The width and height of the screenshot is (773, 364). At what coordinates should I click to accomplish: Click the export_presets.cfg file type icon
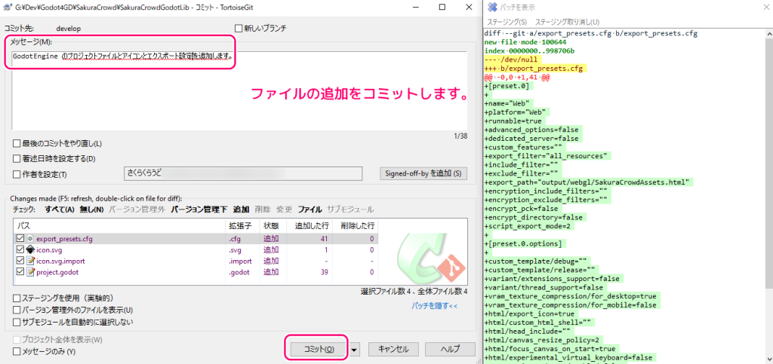point(30,239)
